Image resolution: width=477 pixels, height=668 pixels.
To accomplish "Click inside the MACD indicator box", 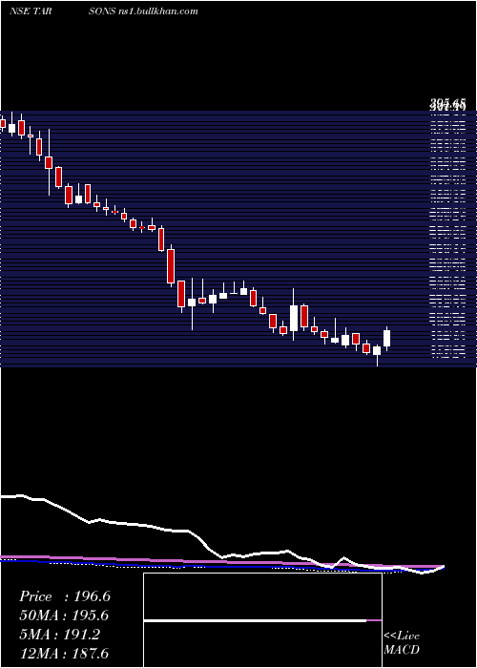I will pyautogui.click(x=262, y=620).
